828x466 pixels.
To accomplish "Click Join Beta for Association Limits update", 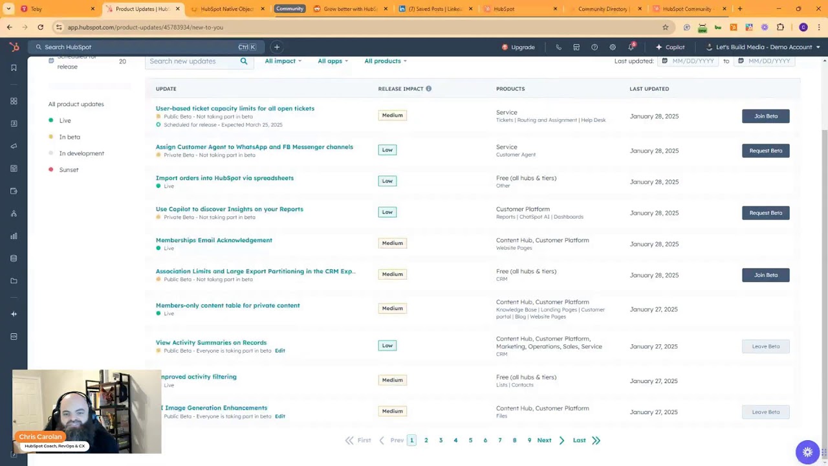I will tap(765, 275).
